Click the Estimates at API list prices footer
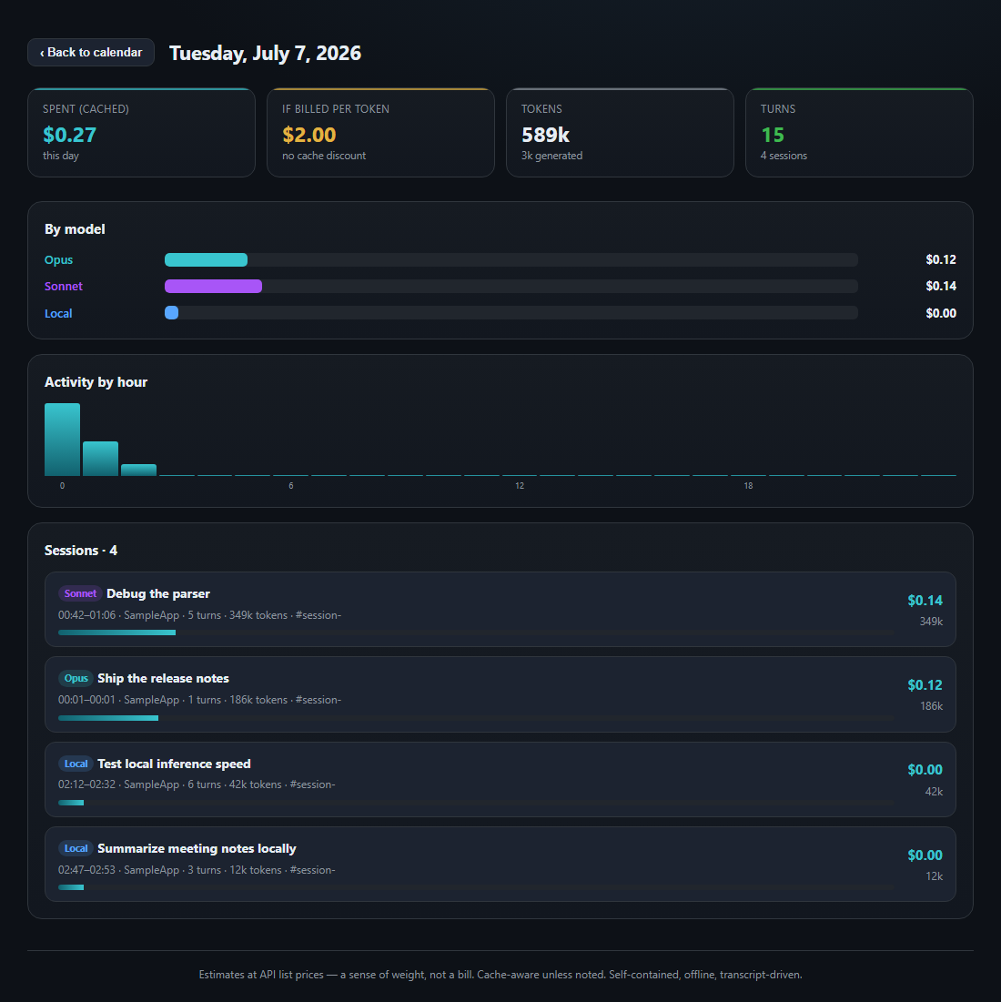This screenshot has height=1002, width=1001. [x=500, y=975]
